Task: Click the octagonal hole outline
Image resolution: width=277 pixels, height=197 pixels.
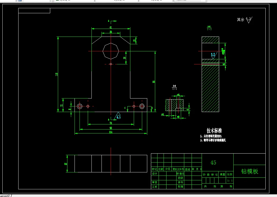Action: 111,51
